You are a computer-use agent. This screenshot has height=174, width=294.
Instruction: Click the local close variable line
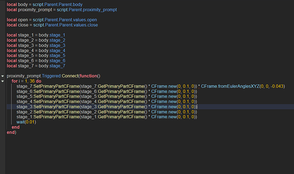(x=52, y=25)
